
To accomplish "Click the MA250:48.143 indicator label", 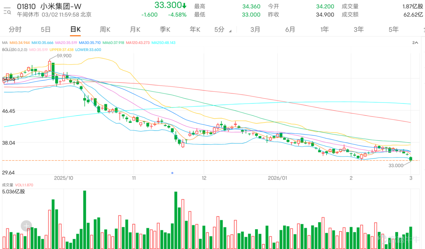I will click(x=164, y=43).
